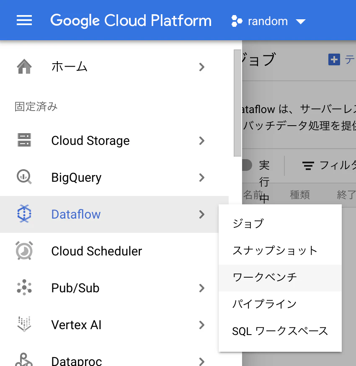Screen dimensions: 356x366
Task: Click the BigQuery magnifier icon
Action: click(24, 177)
